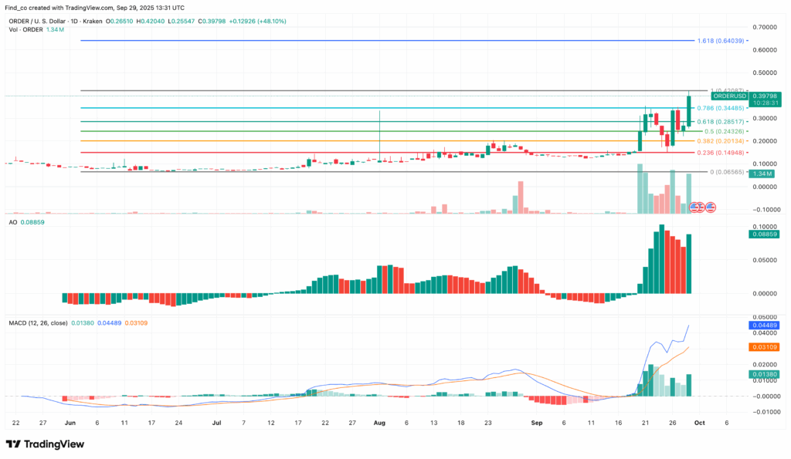Open the Kraken exchange label

(x=93, y=21)
